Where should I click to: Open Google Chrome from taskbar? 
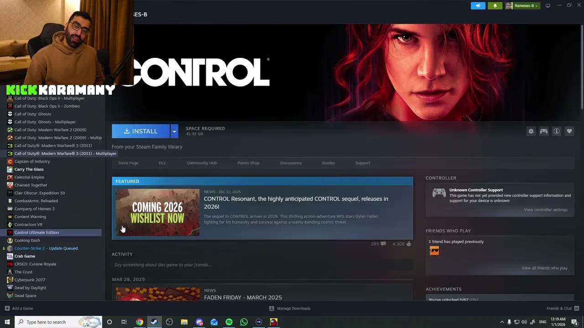tap(140, 322)
